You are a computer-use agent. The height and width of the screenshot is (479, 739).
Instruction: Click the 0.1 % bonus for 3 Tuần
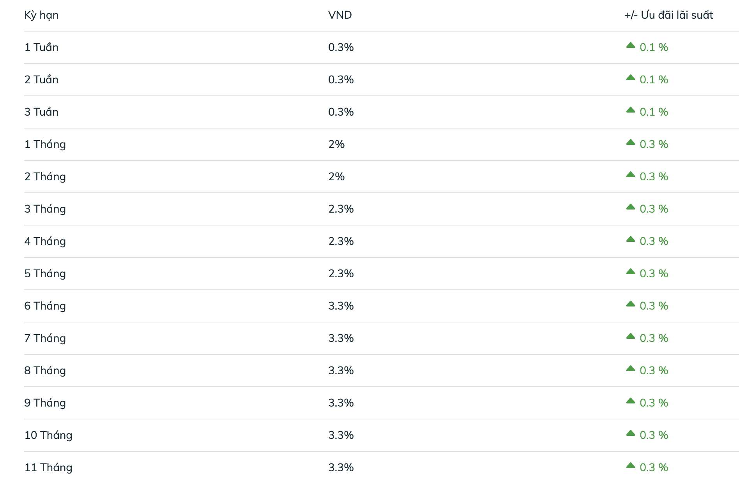click(x=654, y=112)
